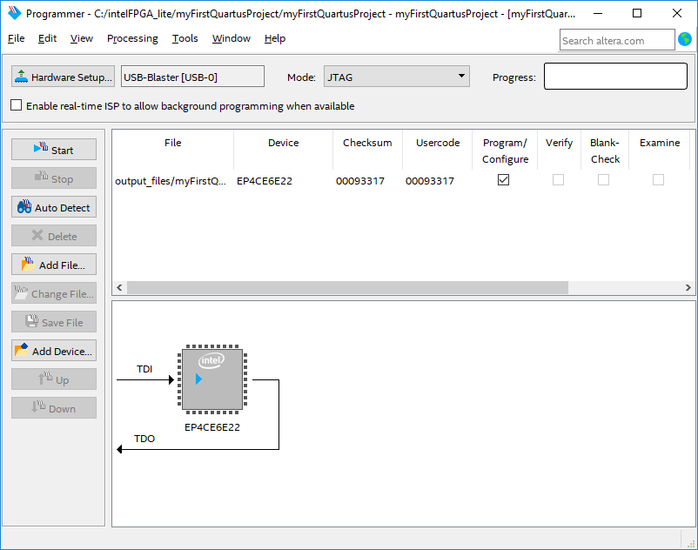Toggle the Verify checkbox for EP4CE6E22
The height and width of the screenshot is (550, 698).
tap(558, 180)
